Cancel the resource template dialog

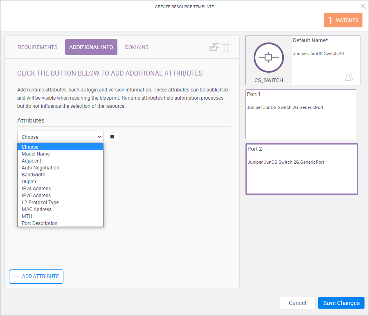tap(297, 303)
